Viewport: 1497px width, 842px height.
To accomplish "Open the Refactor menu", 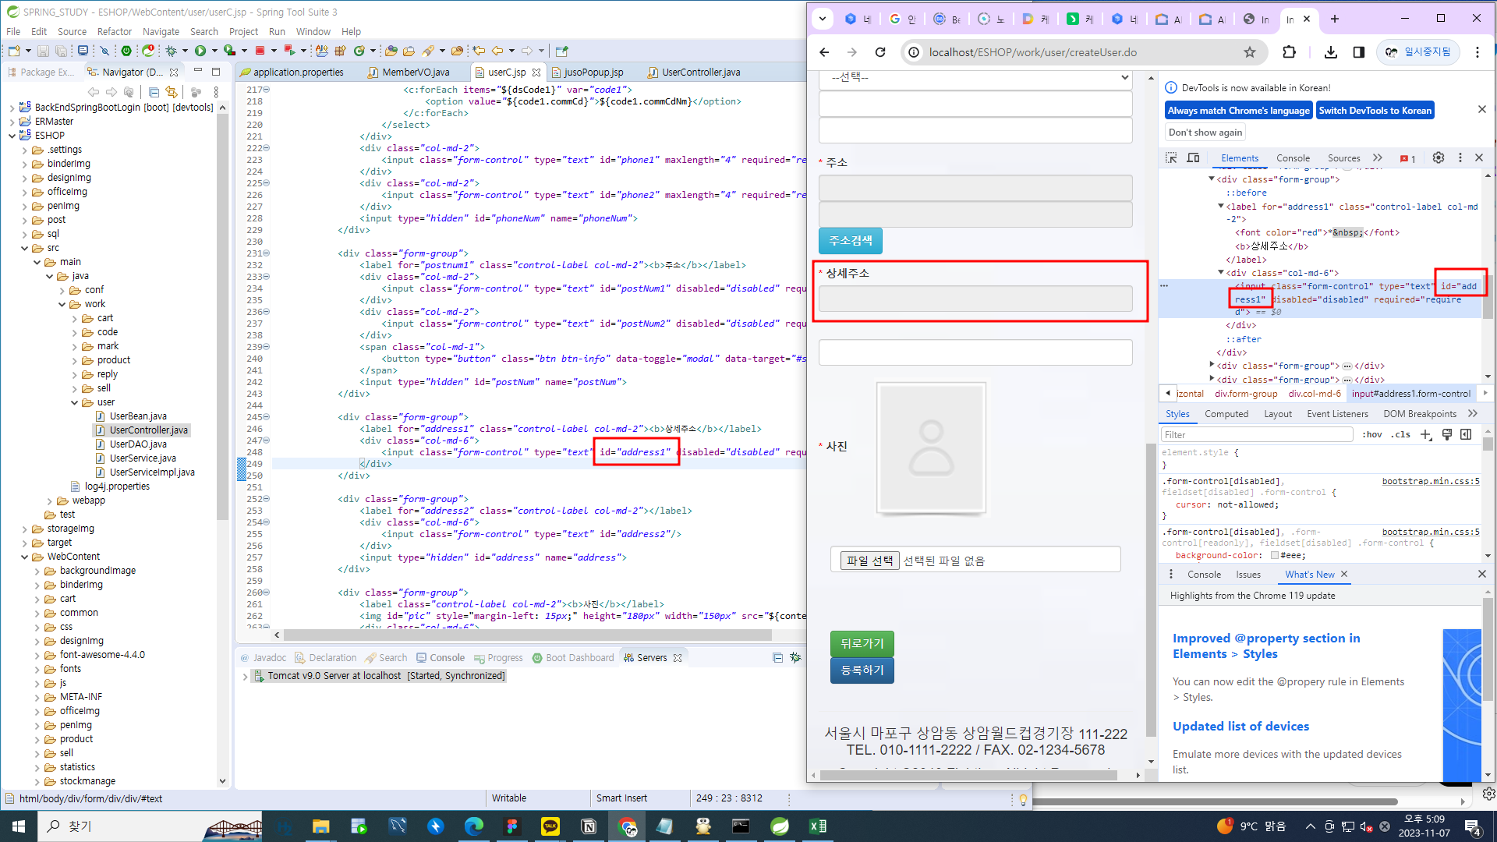I will pos(114,32).
